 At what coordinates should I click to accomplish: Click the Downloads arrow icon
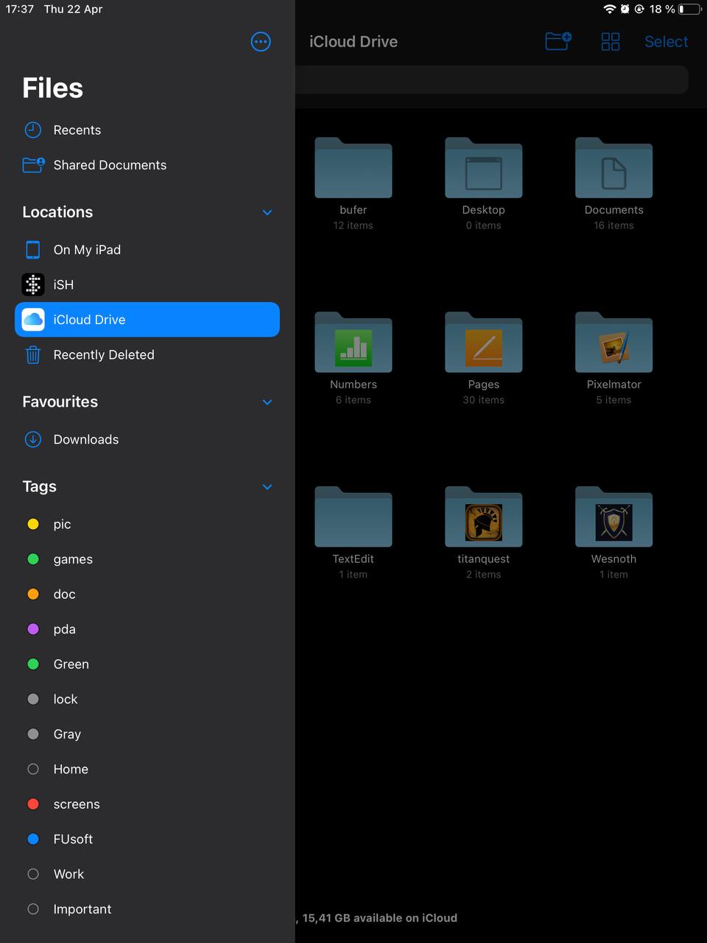point(33,440)
